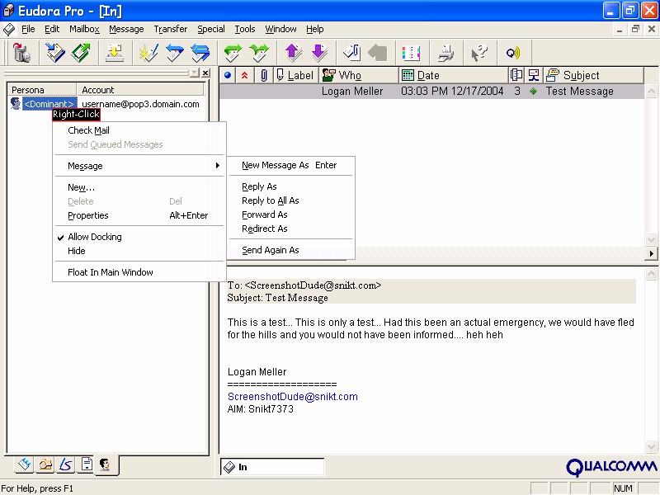Click the double blue arrow Reply All toolbar icon
The height and width of the screenshot is (495, 660).
200,53
